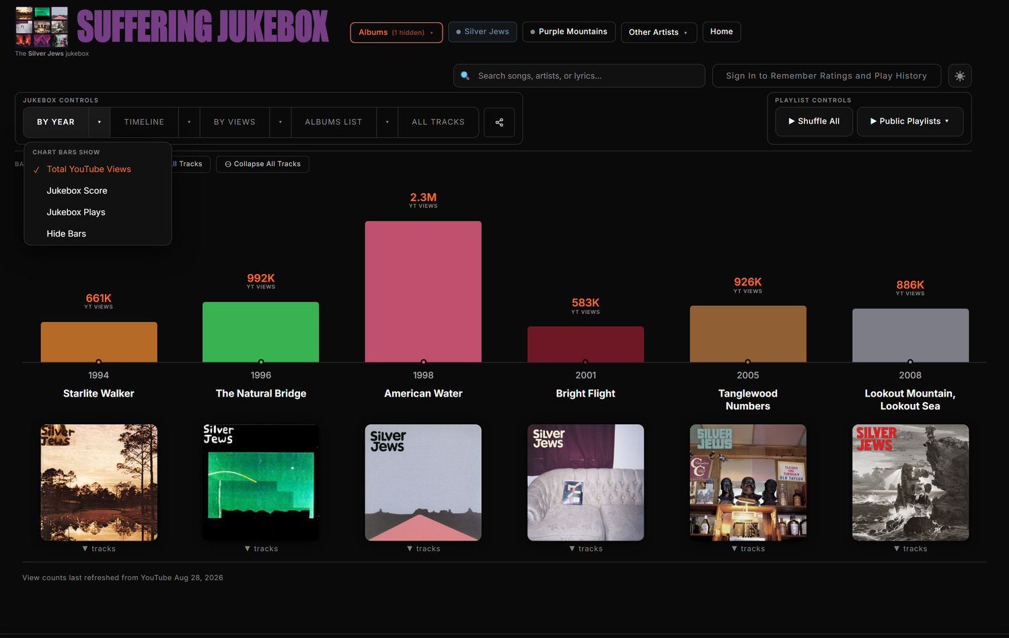Click the search magnifier icon
This screenshot has height=638, width=1009.
pos(465,76)
